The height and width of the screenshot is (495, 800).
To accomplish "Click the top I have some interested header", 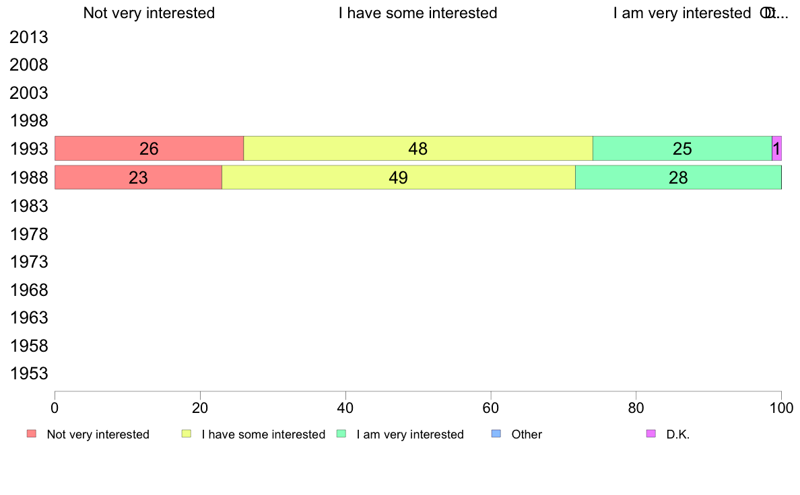I will (418, 13).
